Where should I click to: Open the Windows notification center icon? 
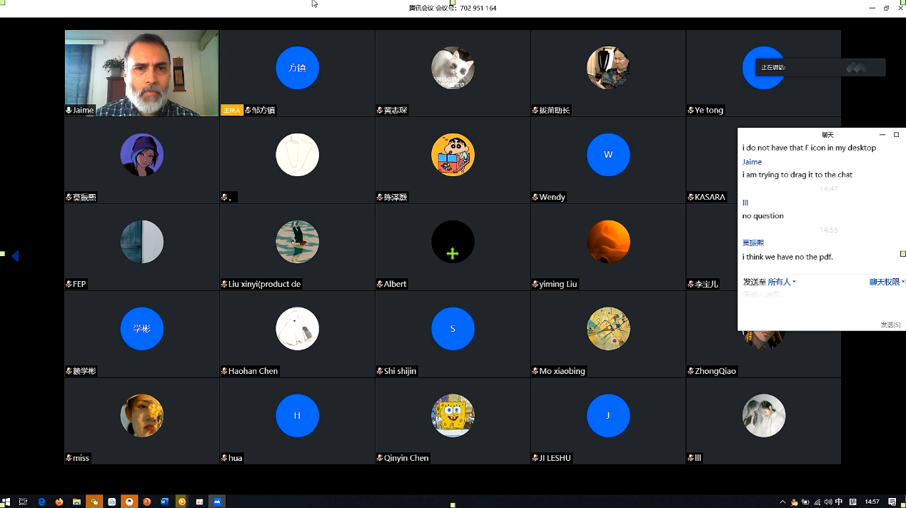point(892,502)
